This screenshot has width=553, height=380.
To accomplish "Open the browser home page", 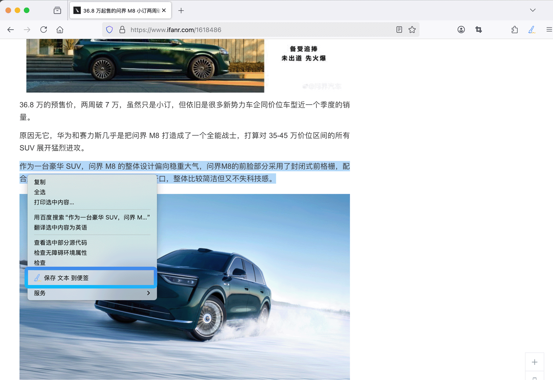I will pyautogui.click(x=60, y=30).
